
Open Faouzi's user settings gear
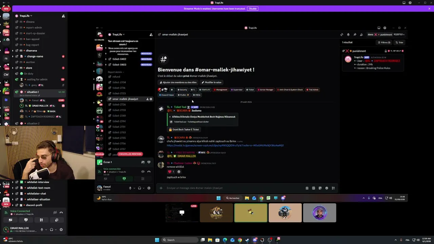[149, 188]
